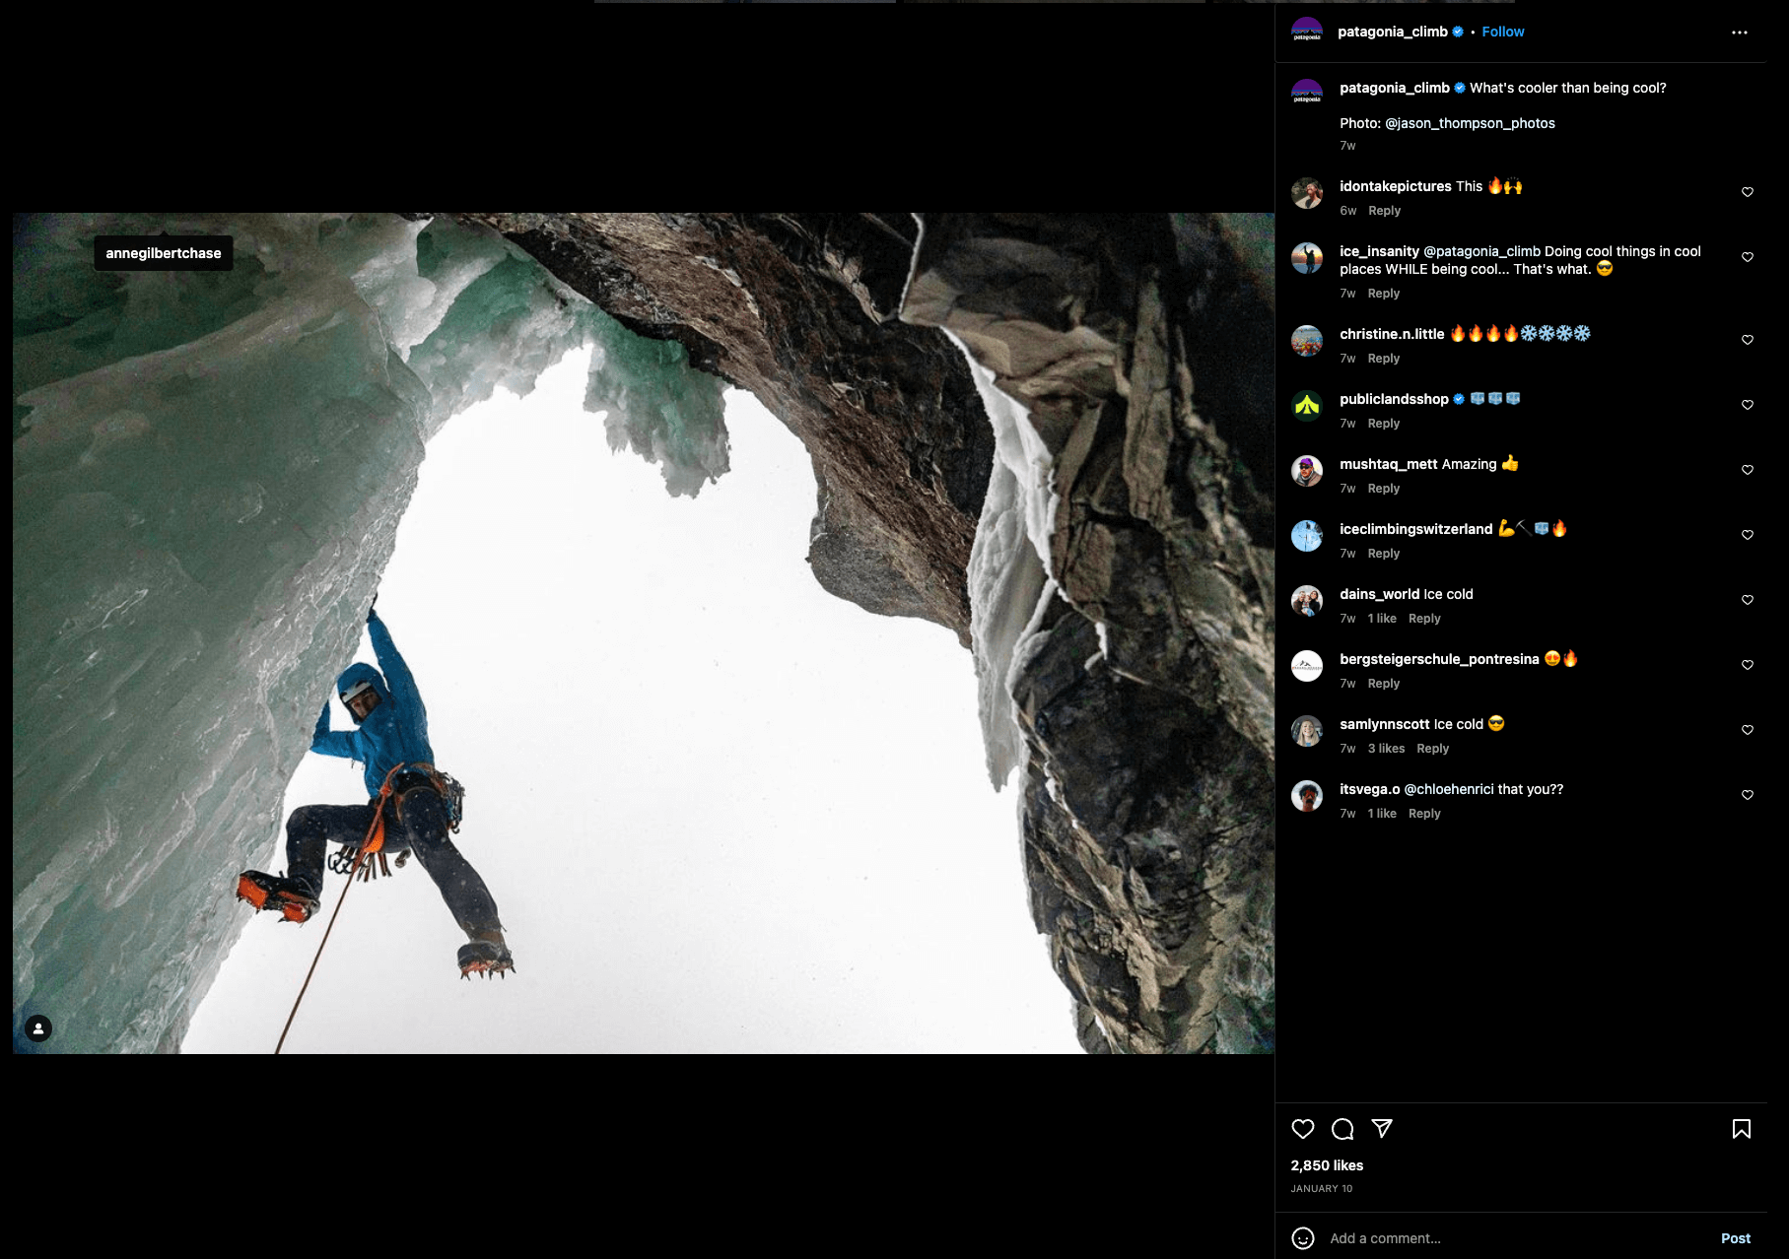
Task: Open samlynnscott profile avatar
Action: (x=1307, y=731)
